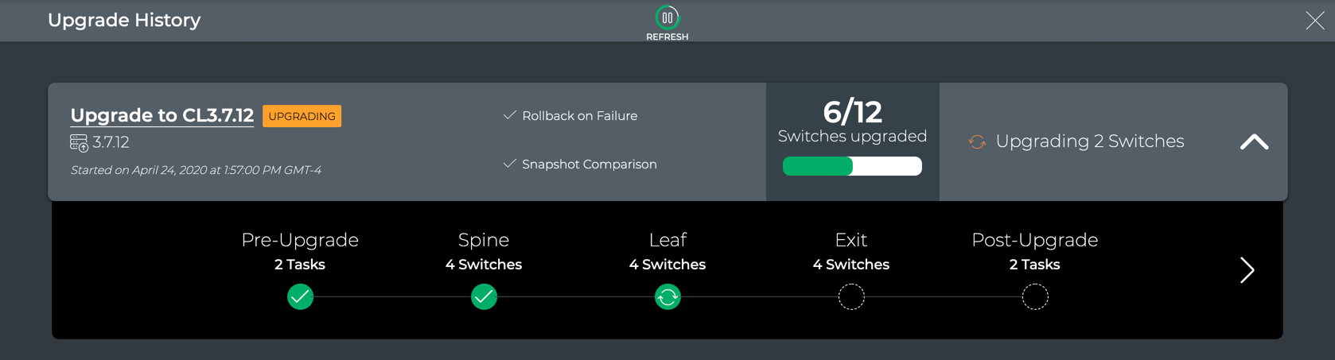Click the Pre-Upgrade green checkmark icon

pyautogui.click(x=300, y=297)
